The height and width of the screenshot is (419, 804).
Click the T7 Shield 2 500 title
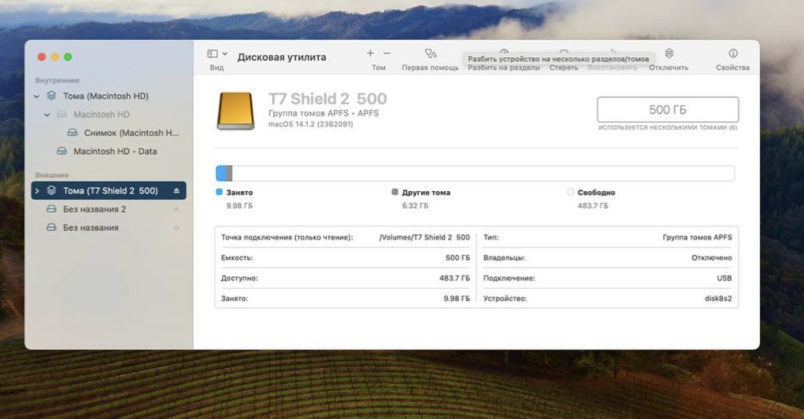click(328, 98)
